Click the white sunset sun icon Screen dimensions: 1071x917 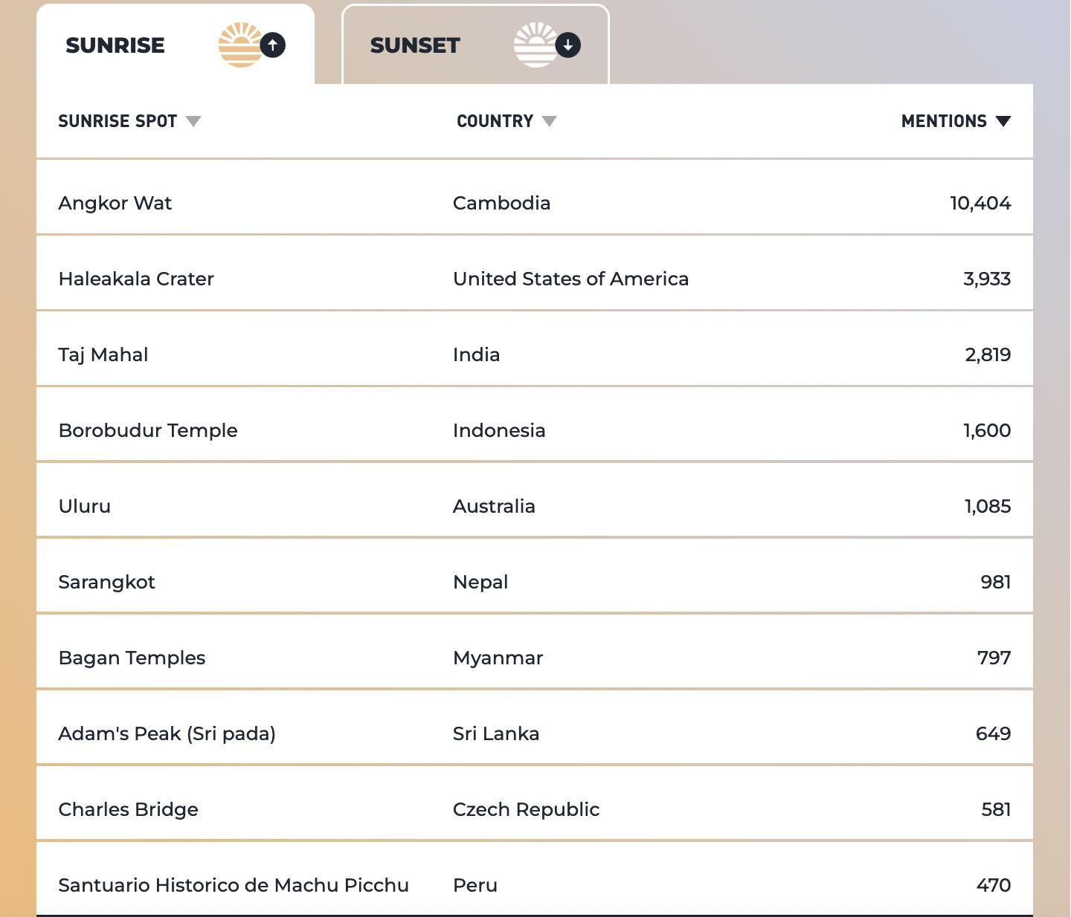[535, 45]
